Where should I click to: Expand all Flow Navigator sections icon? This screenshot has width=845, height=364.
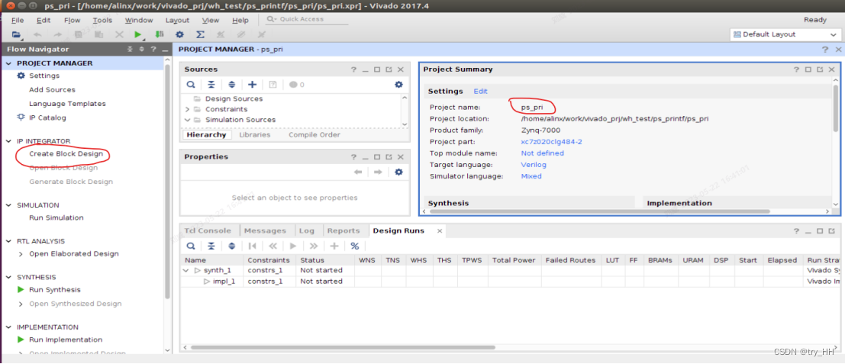[x=142, y=49]
